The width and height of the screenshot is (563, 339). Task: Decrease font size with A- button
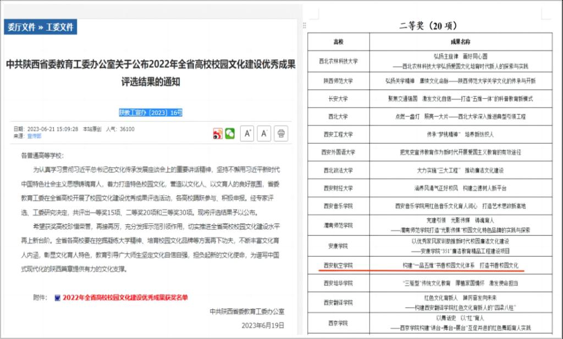264,133
